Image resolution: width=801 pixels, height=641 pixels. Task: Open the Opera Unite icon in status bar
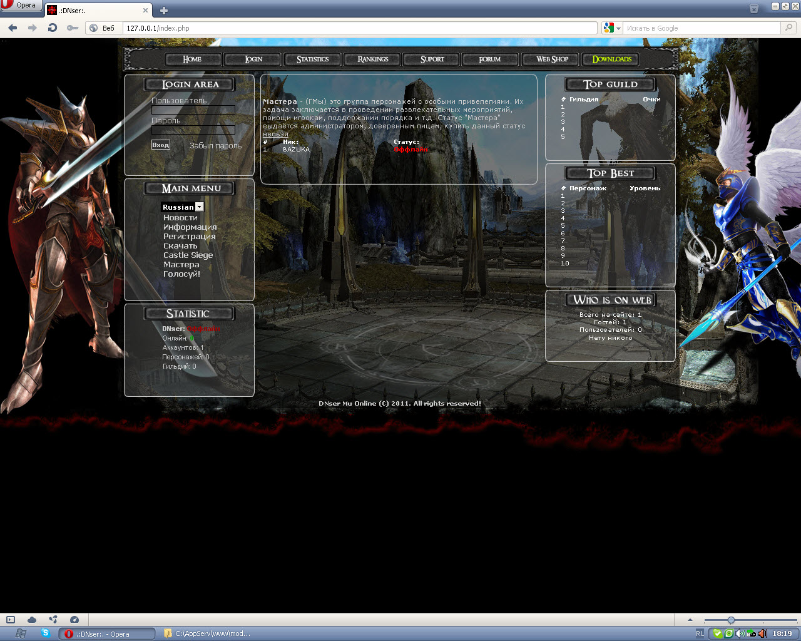[x=53, y=620]
